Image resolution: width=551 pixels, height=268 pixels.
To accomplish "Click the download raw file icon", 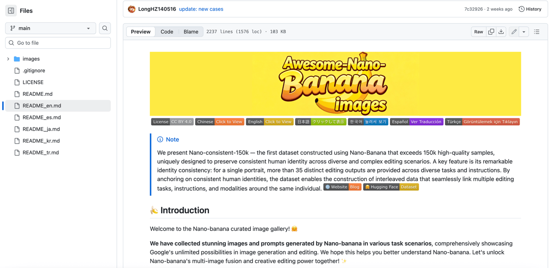I will point(501,31).
